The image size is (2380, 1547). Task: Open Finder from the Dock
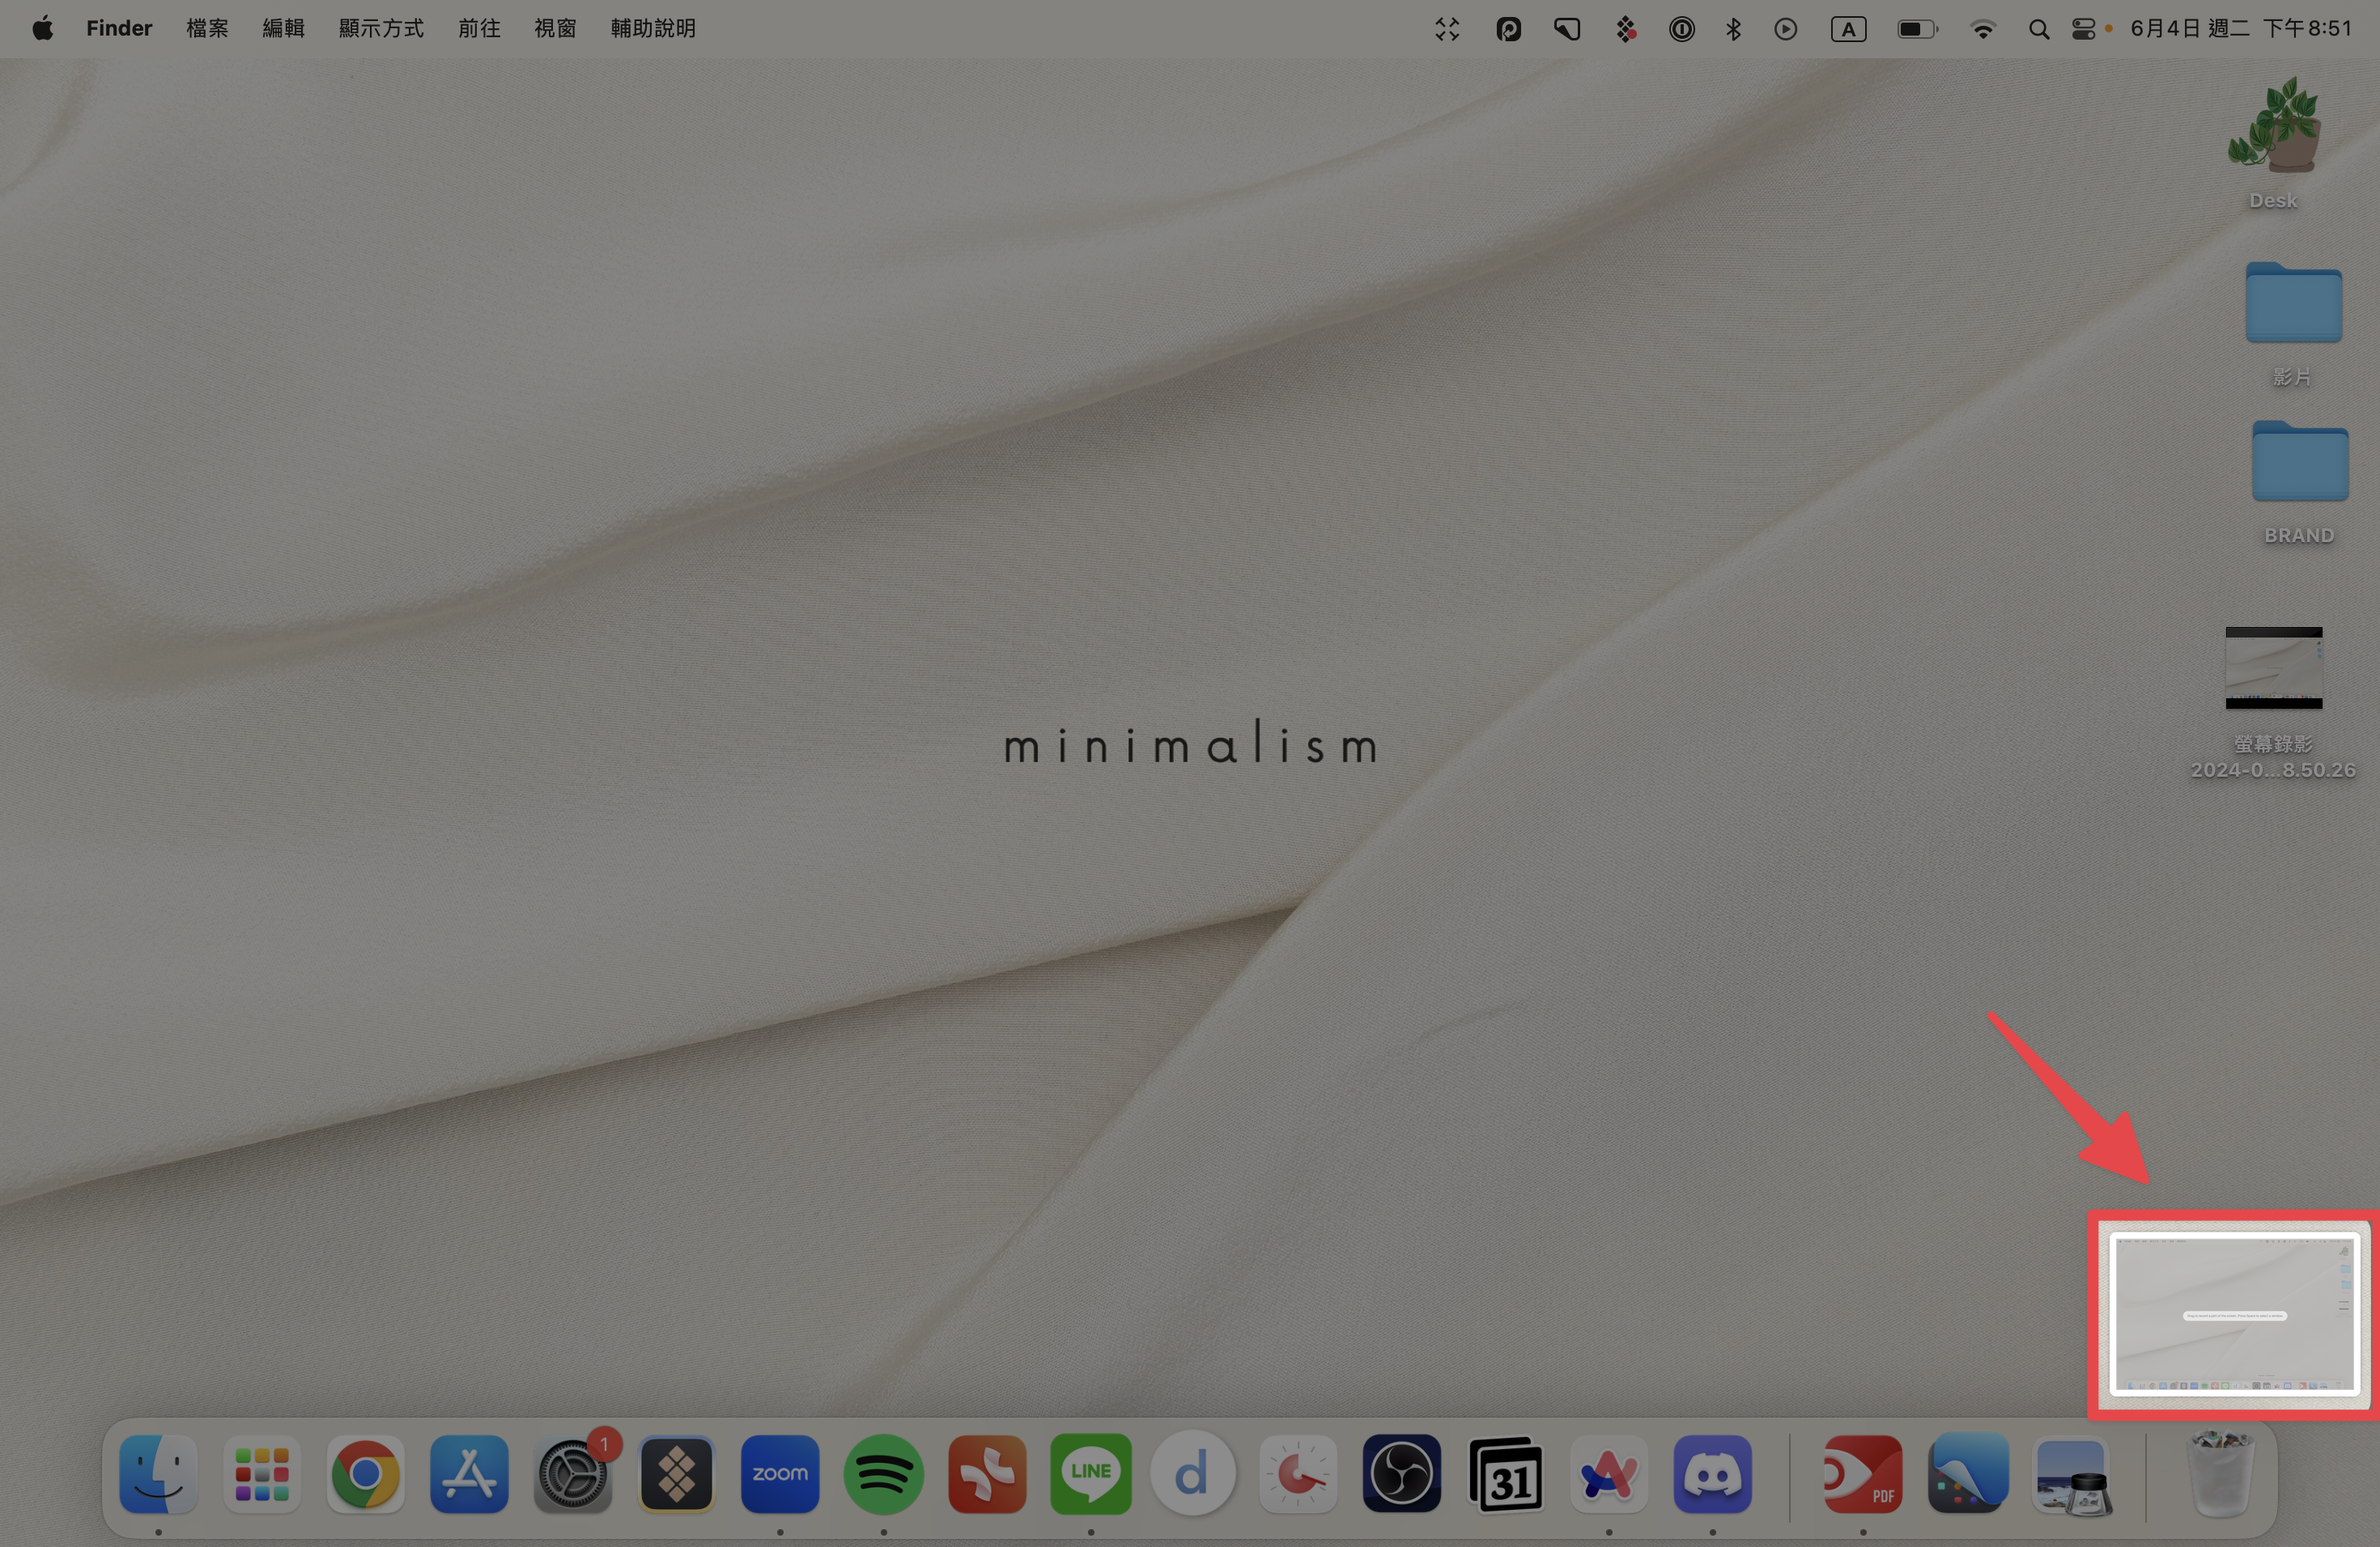pyautogui.click(x=158, y=1473)
